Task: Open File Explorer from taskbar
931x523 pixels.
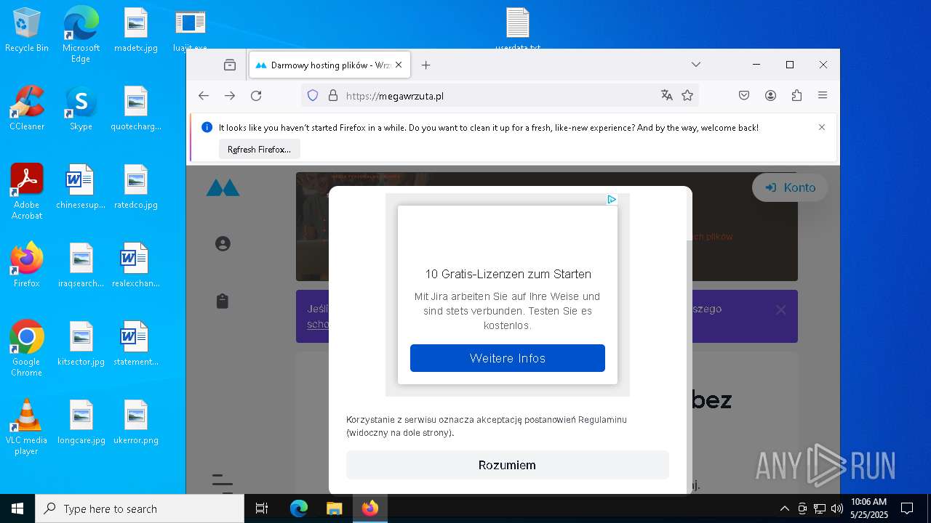Action: coord(334,508)
